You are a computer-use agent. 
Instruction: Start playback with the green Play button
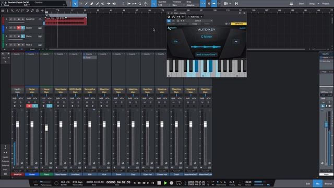point(165,183)
